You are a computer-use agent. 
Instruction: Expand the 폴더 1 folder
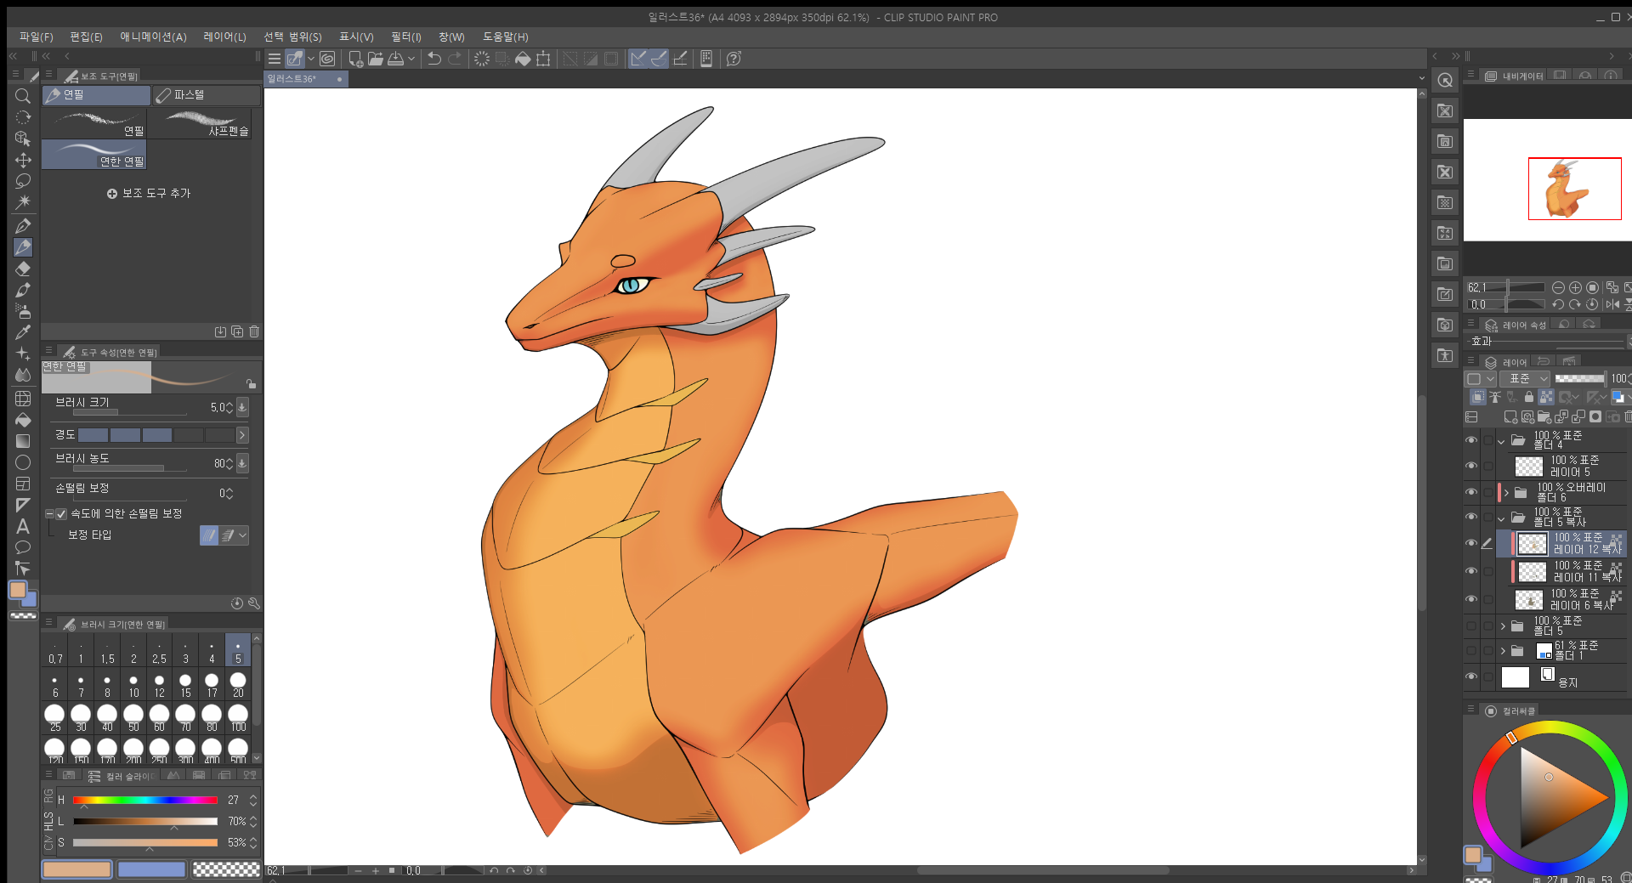[x=1503, y=652]
